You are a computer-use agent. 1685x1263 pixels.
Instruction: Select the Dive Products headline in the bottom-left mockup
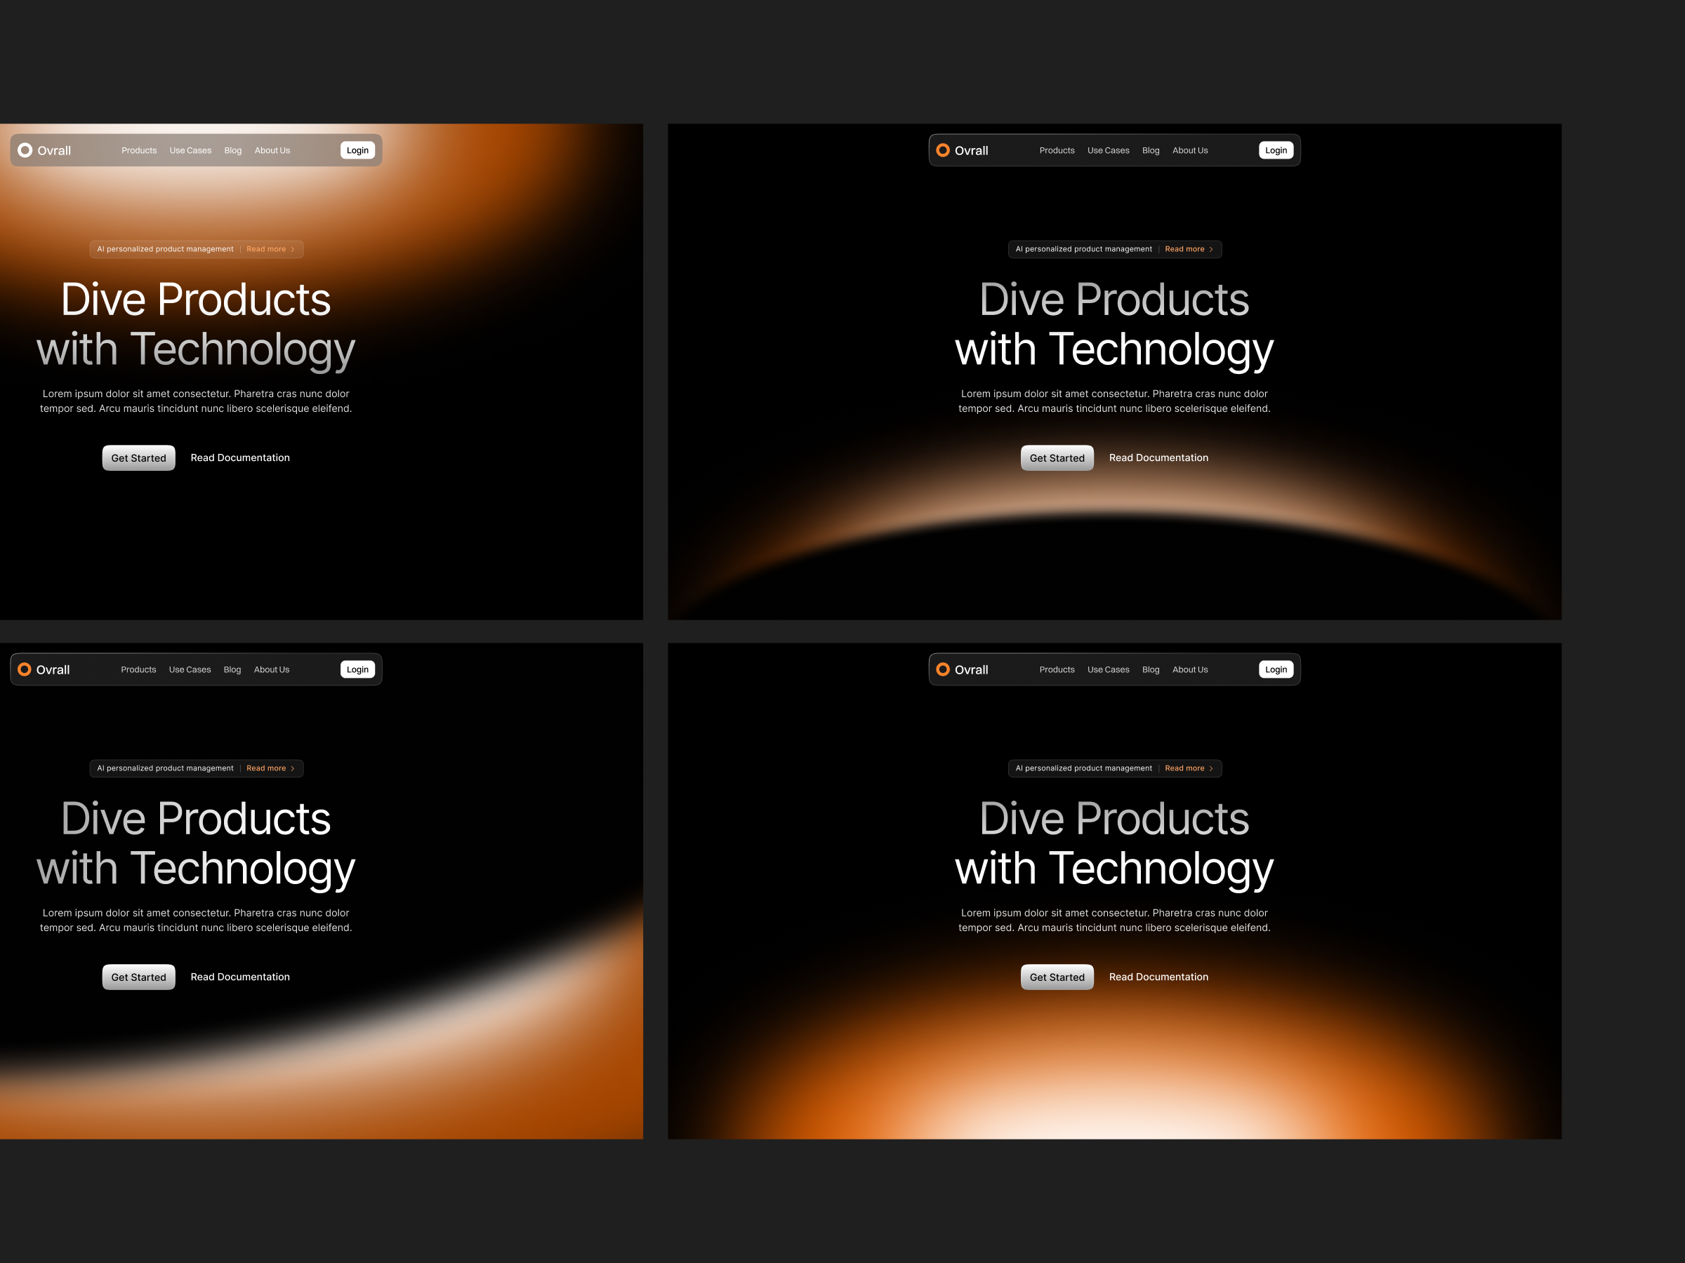click(x=196, y=818)
